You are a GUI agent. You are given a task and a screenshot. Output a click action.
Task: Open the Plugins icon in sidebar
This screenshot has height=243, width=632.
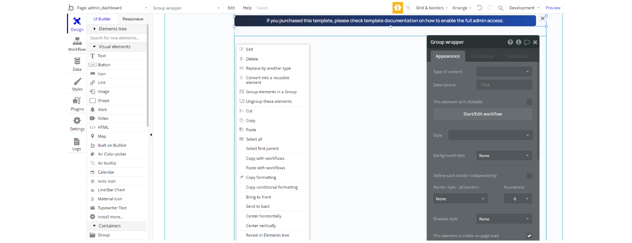click(x=77, y=101)
